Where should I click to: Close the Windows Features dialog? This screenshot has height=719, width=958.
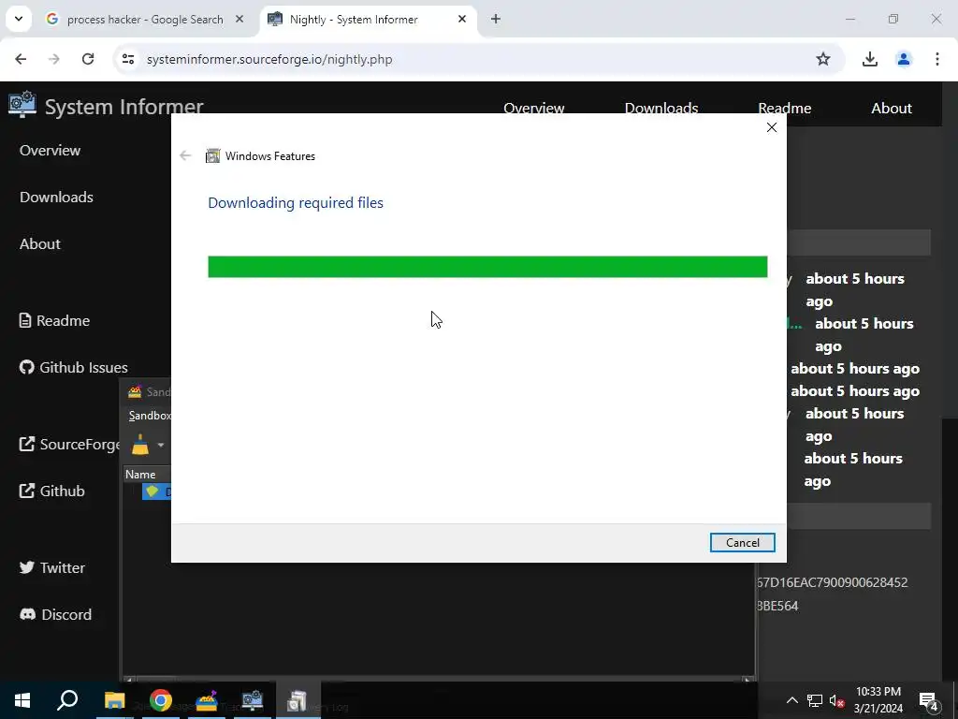[x=772, y=127]
